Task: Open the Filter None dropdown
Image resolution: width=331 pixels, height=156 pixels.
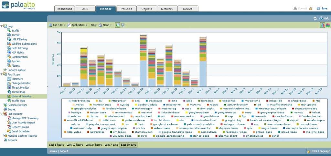Action: tap(105, 25)
